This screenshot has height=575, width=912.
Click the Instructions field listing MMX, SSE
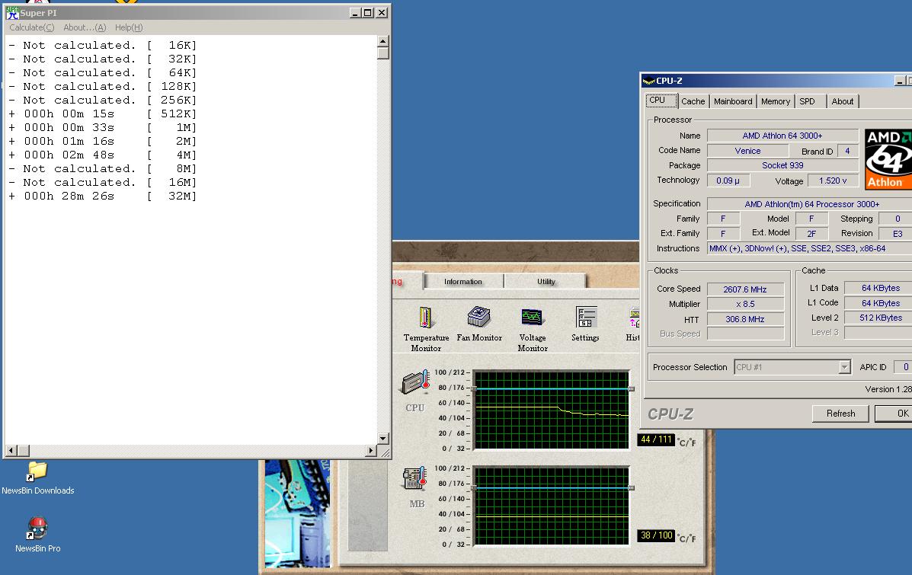(810, 248)
